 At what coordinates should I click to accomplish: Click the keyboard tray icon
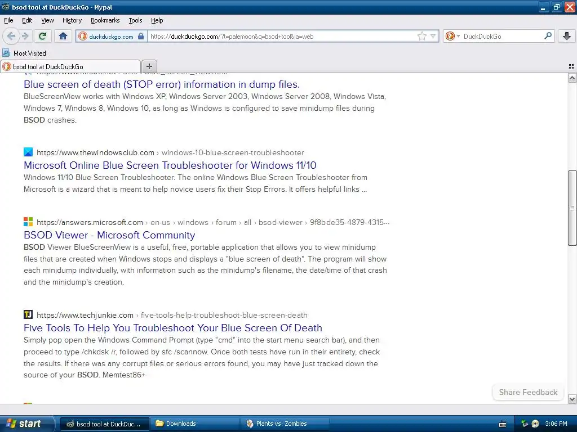pyautogui.click(x=502, y=424)
